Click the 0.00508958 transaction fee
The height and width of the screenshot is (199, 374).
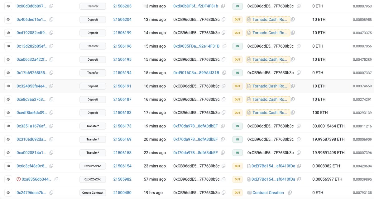point(362,19)
